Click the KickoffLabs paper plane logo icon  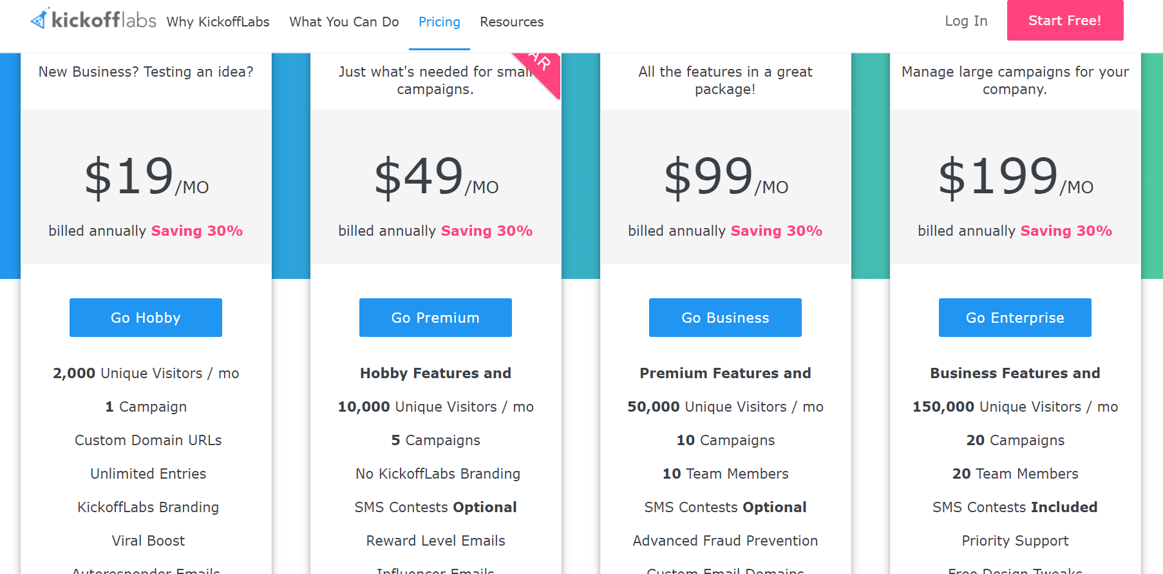(x=40, y=19)
